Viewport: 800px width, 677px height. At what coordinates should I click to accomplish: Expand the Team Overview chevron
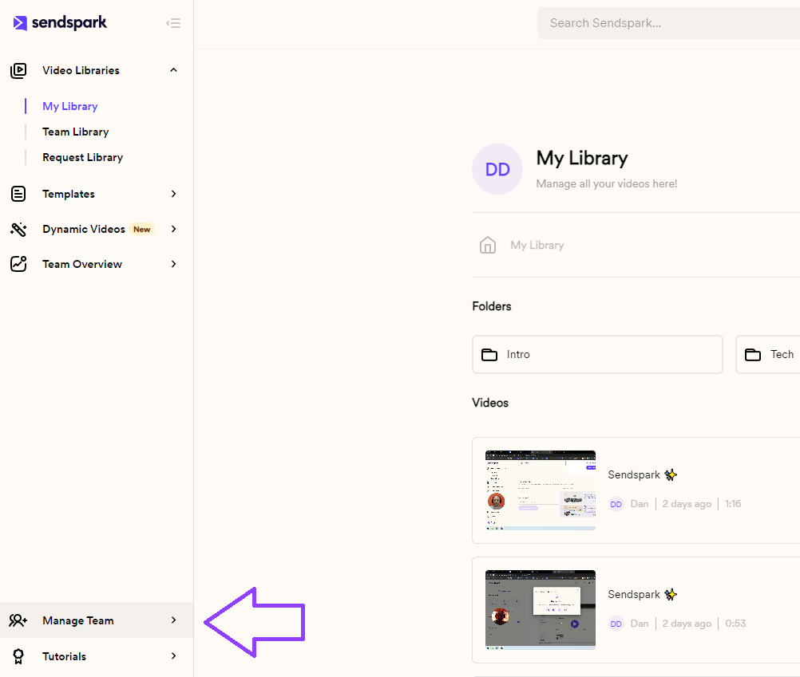[173, 264]
